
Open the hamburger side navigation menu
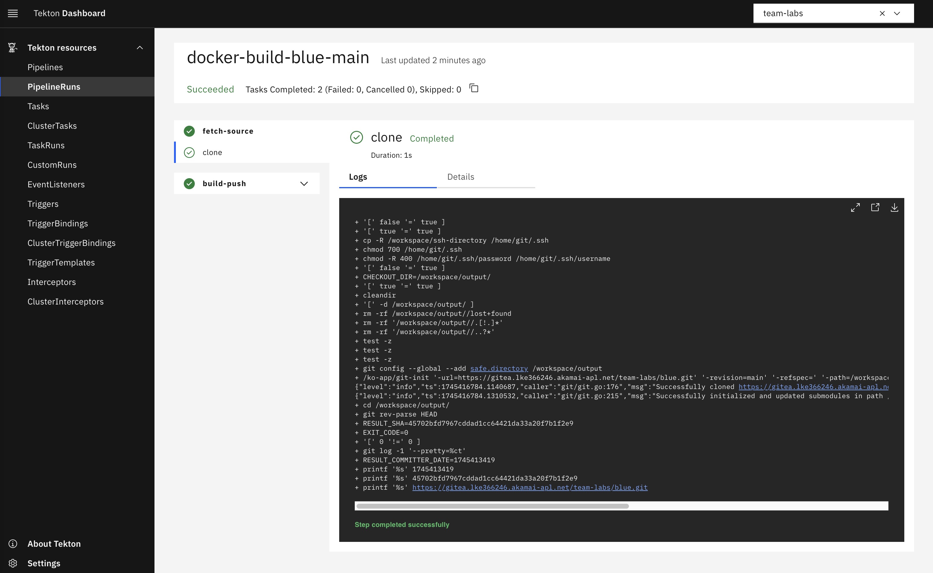[x=13, y=14]
